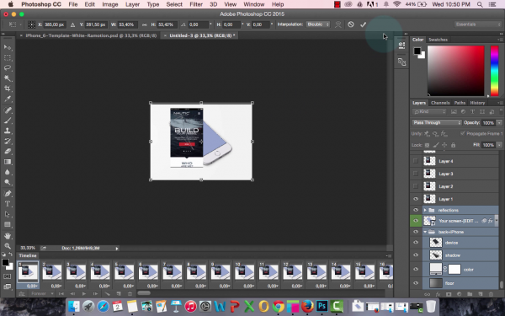Hide Layer 1 visibility eye
Viewport: 505px width, 316px height.
(416, 199)
